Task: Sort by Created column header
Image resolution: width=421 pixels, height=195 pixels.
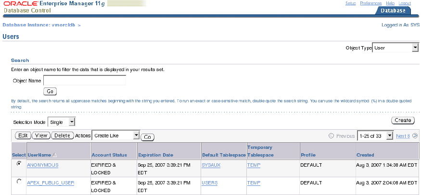Action: [x=365, y=155]
